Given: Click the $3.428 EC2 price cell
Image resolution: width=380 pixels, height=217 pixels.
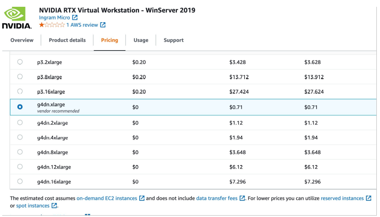Looking at the screenshot, I should 237,62.
